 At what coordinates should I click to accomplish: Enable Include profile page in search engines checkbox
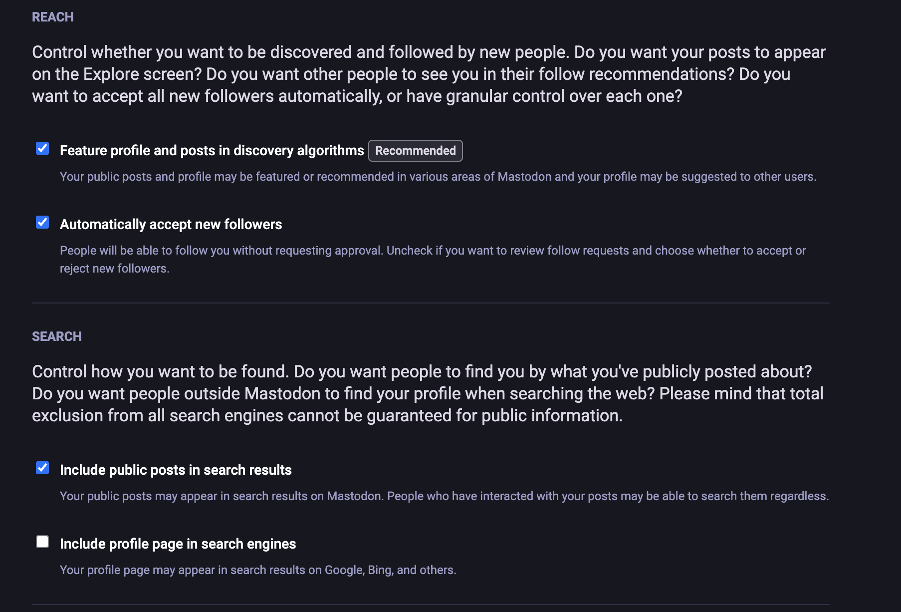coord(42,542)
